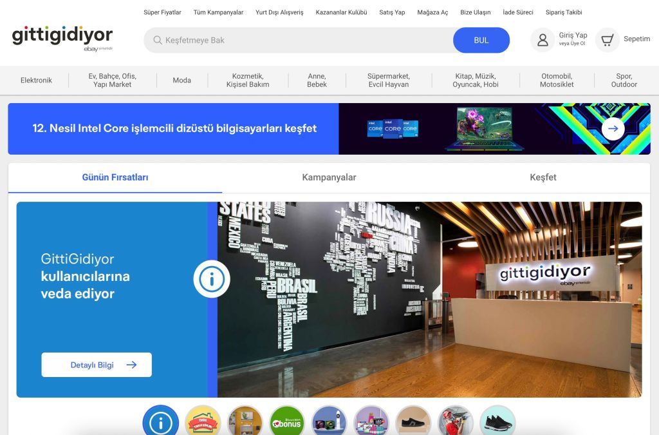
Task: Click the search magnifier icon
Action: pos(158,40)
